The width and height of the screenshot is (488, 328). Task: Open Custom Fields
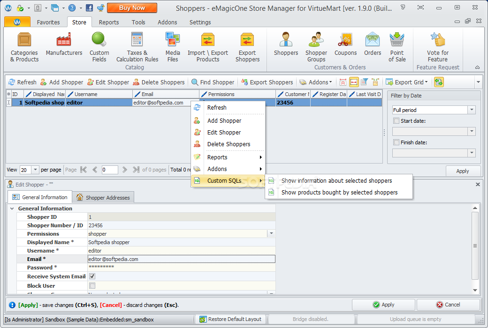point(99,47)
